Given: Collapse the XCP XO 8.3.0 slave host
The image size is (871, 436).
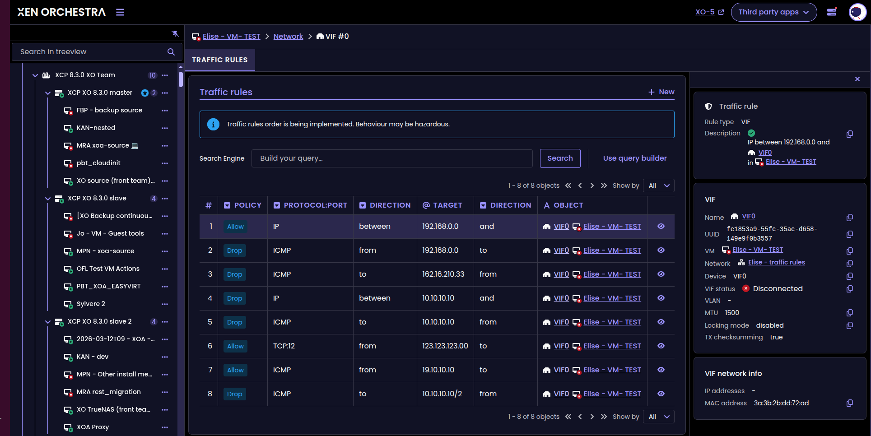Looking at the screenshot, I should (48, 199).
